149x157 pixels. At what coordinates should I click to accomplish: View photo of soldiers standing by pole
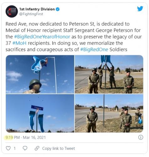(x=109, y=113)
